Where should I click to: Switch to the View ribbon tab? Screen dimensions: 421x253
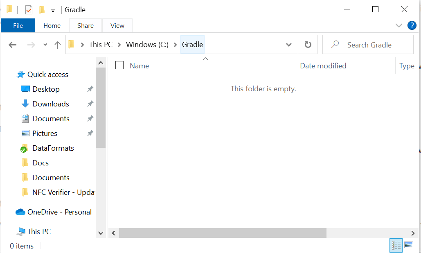click(117, 25)
